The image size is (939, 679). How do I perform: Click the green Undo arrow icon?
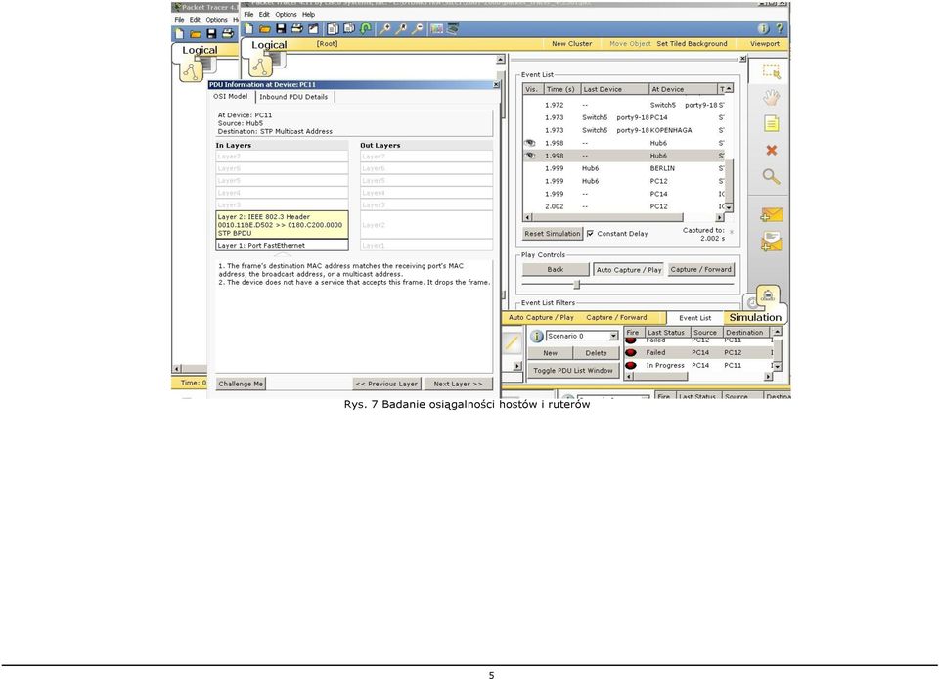(x=365, y=28)
